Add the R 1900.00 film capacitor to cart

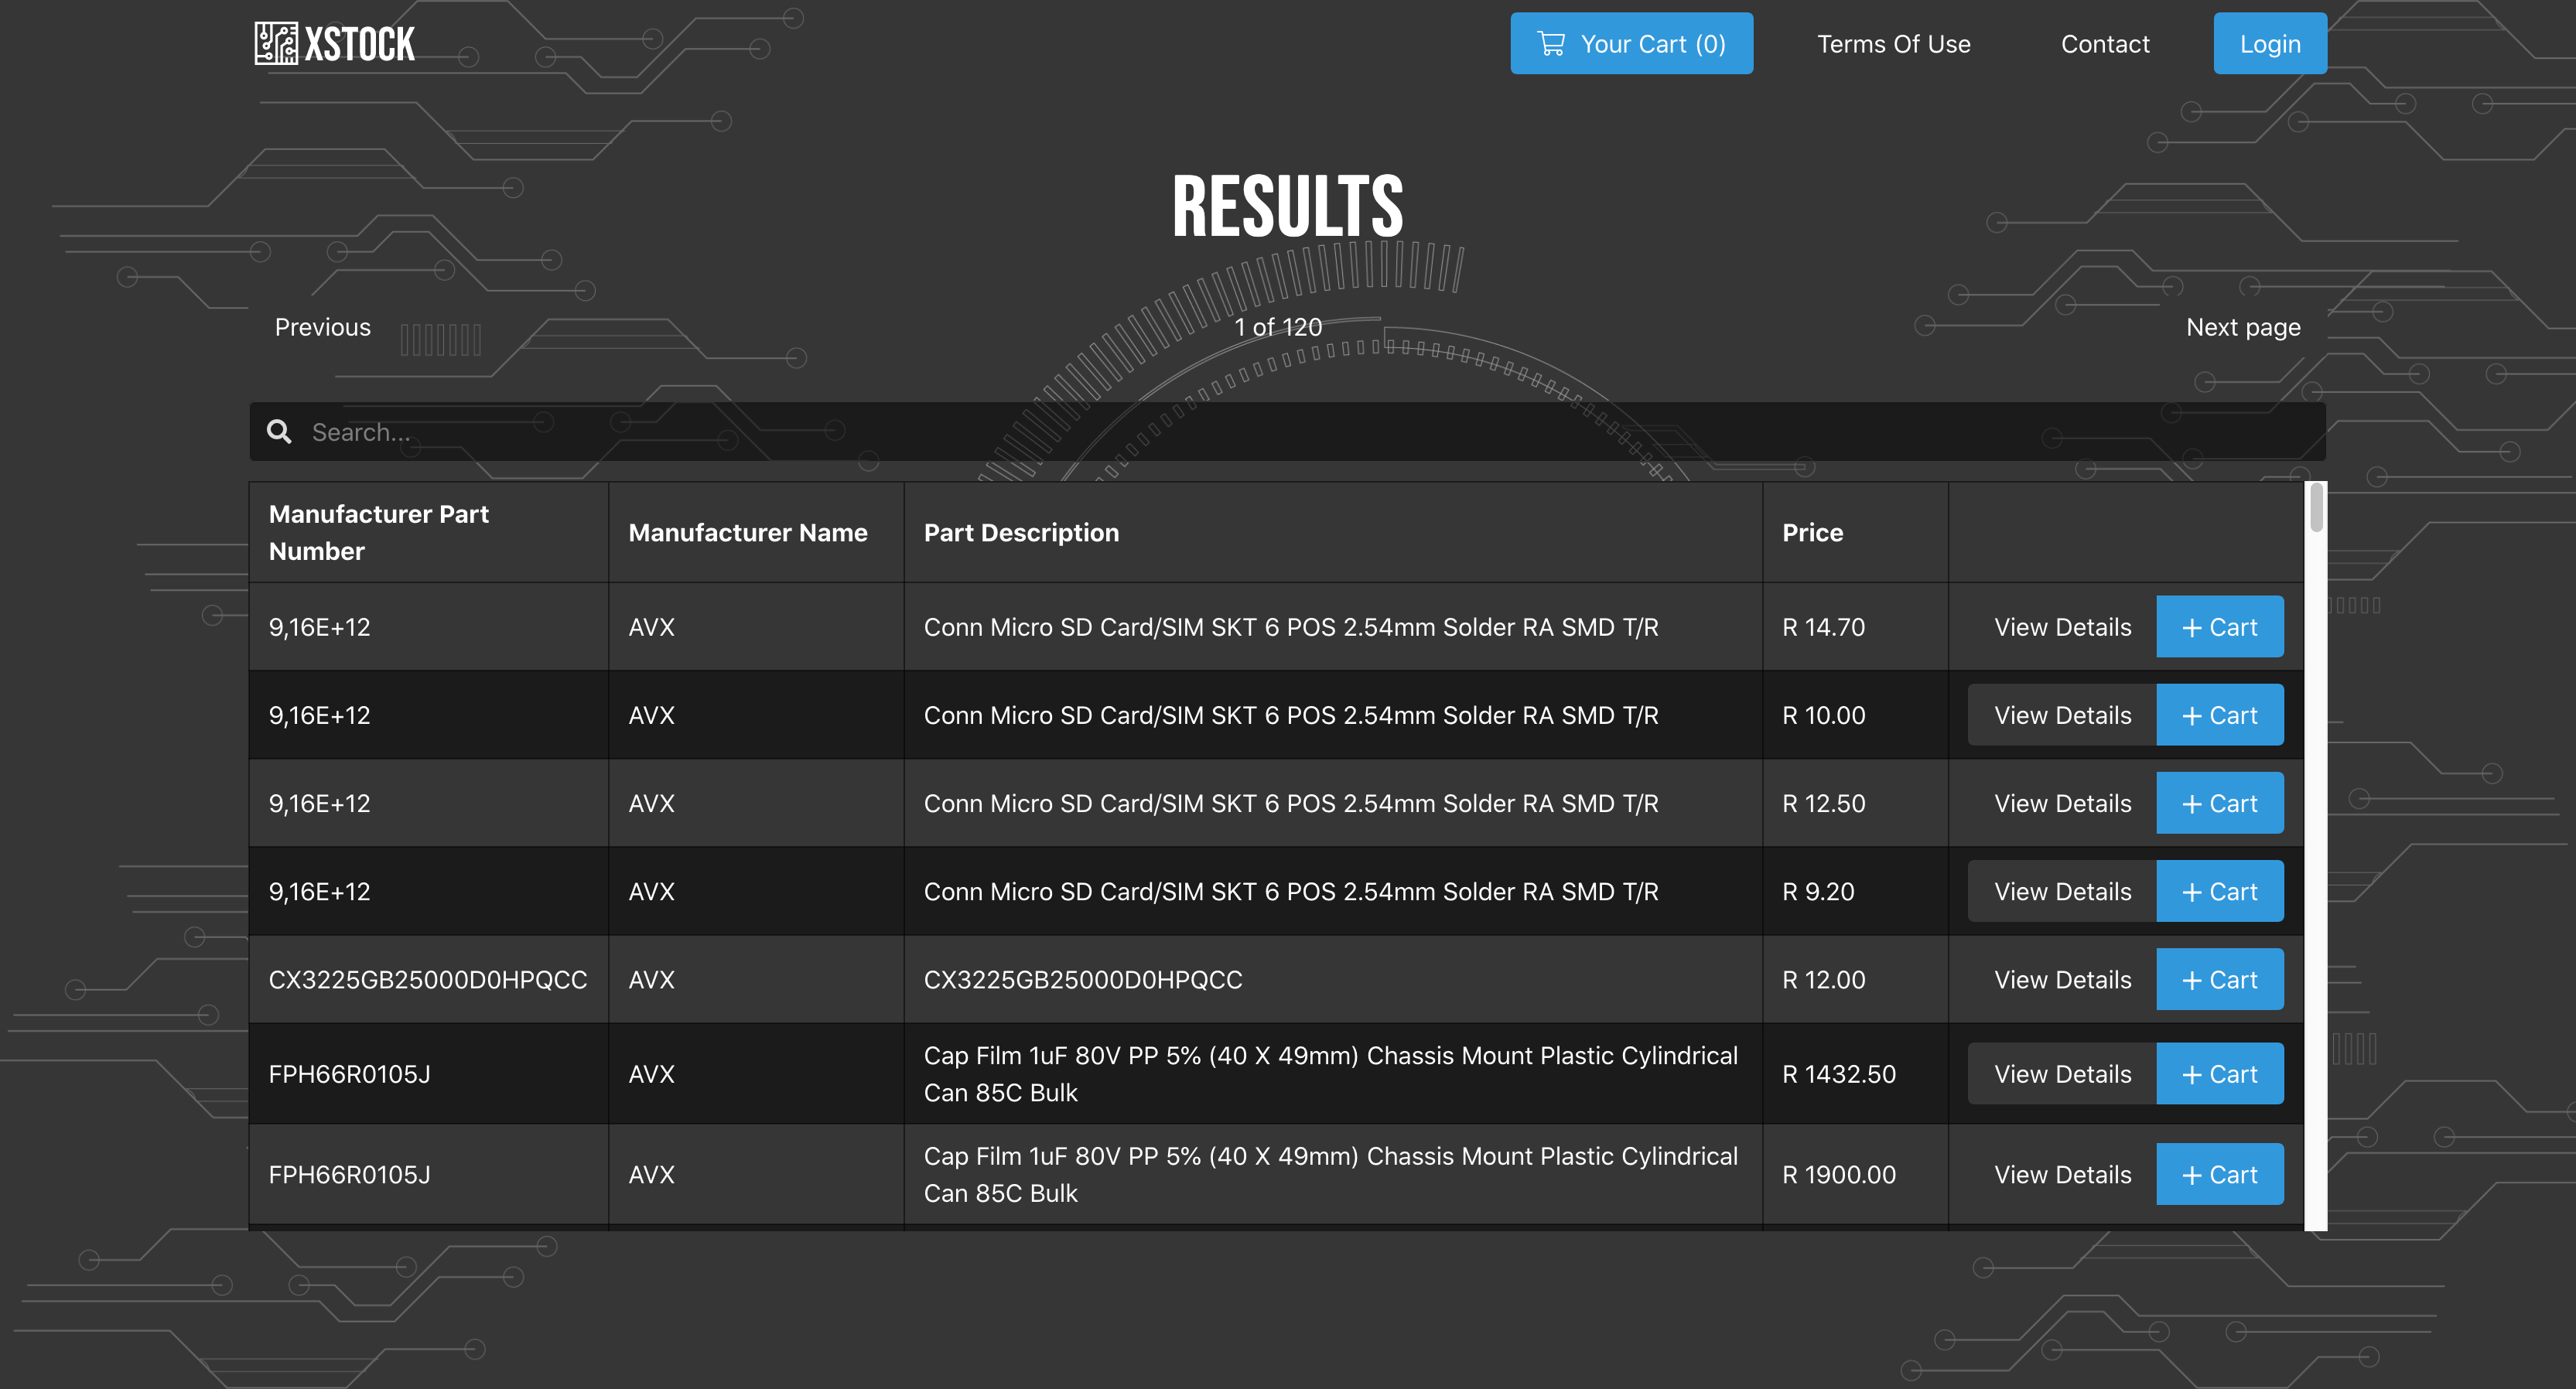click(x=2219, y=1174)
